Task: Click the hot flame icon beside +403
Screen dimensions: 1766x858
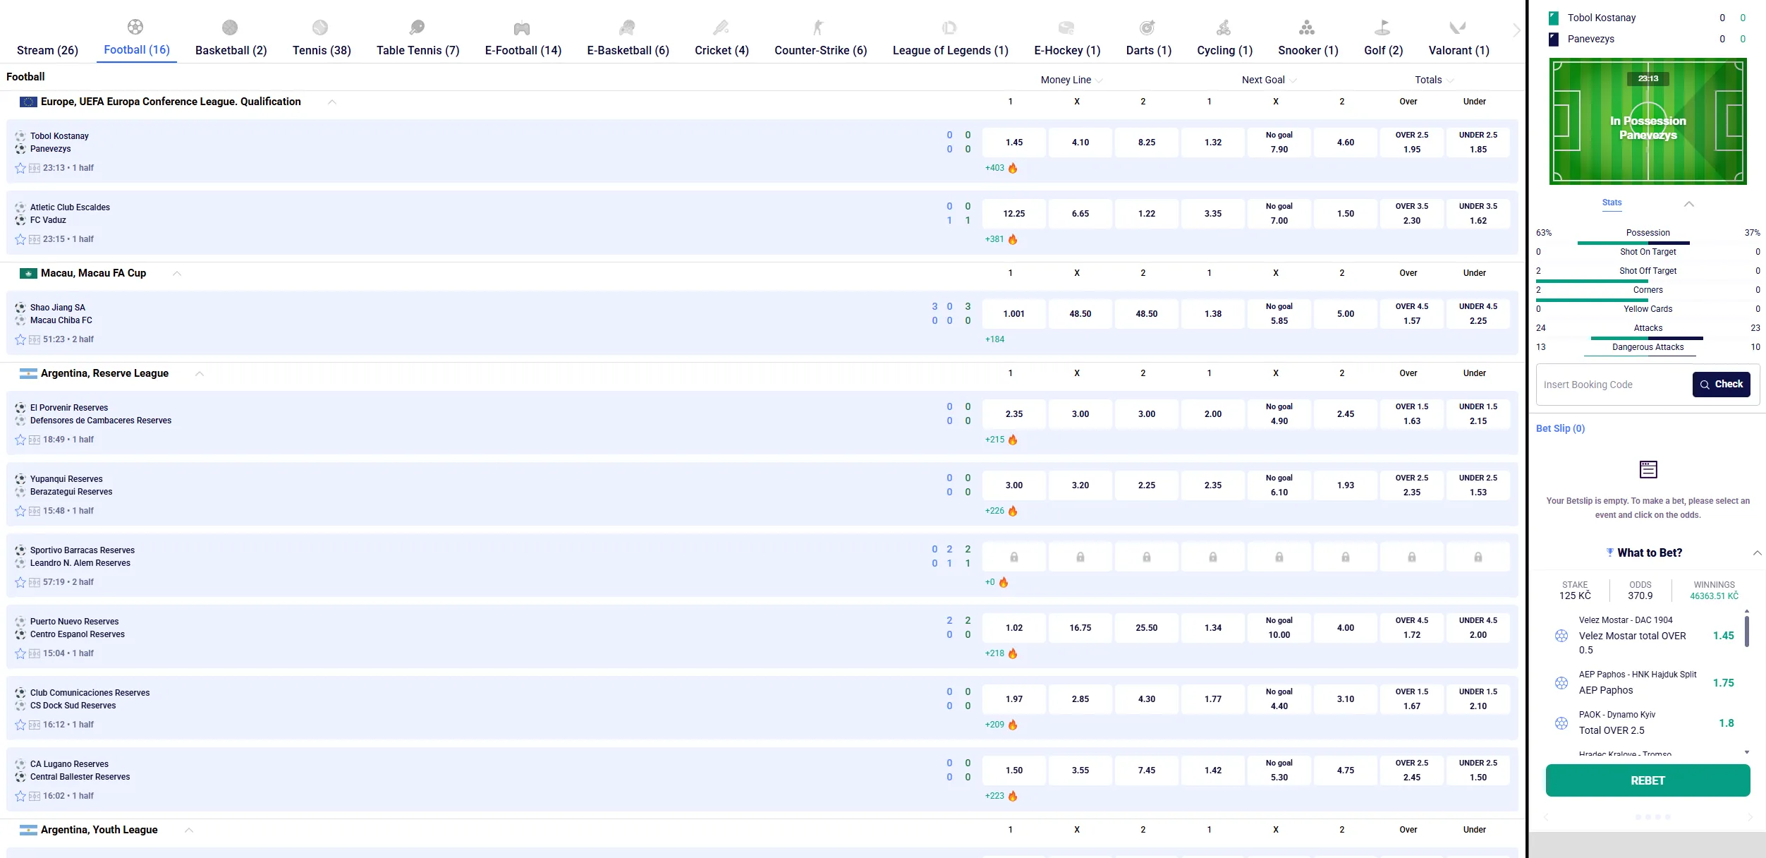Action: click(x=1013, y=168)
